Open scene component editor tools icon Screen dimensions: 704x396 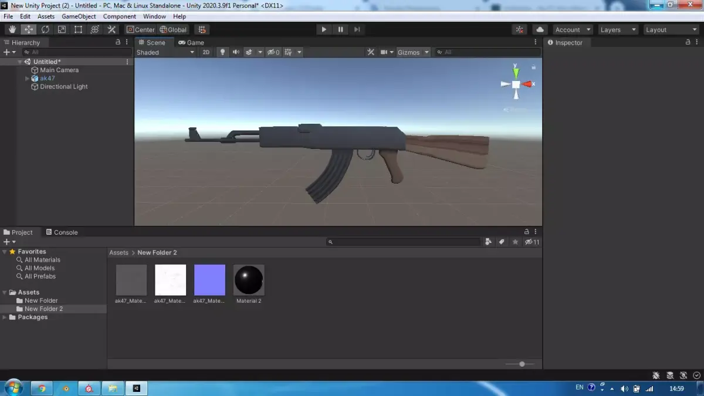tap(371, 52)
